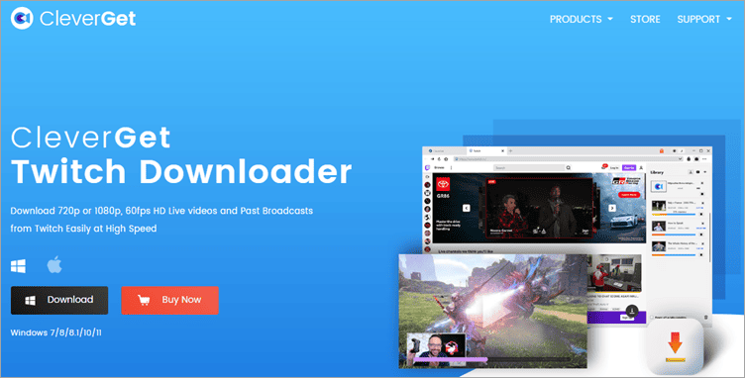Click the round download button in screenshot
This screenshot has width=745, height=378.
631,311
